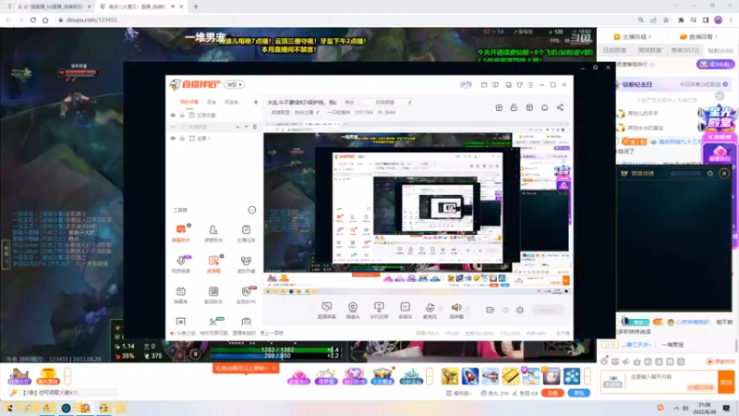This screenshot has width=739, height=416.
Task: Expand the toolbox more options circle button
Action: click(251, 210)
